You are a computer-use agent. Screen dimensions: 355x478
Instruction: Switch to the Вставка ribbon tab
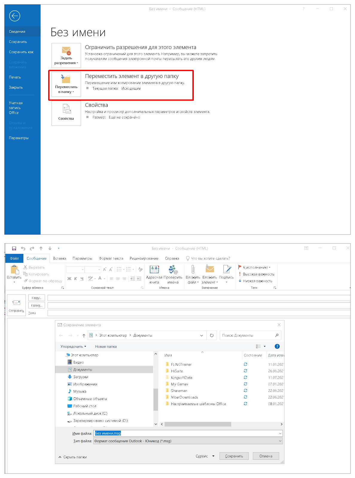pyautogui.click(x=60, y=258)
